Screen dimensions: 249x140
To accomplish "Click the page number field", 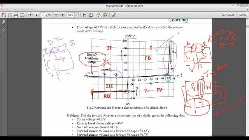I will pyautogui.click(x=42, y=15).
